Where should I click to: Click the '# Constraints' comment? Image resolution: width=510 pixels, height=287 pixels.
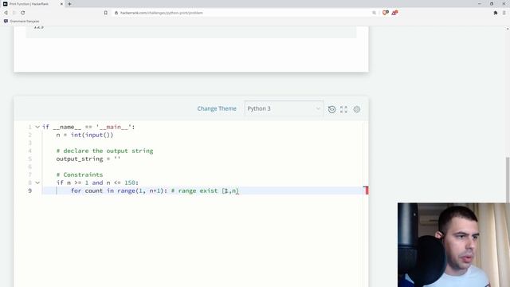pyautogui.click(x=80, y=175)
